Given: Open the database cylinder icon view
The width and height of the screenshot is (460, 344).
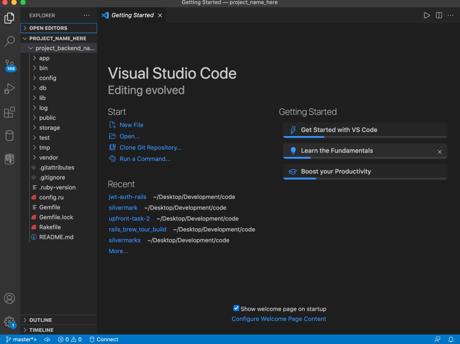Looking at the screenshot, I should coord(9,136).
